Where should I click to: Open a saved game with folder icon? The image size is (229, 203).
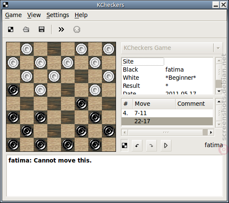tap(26, 29)
